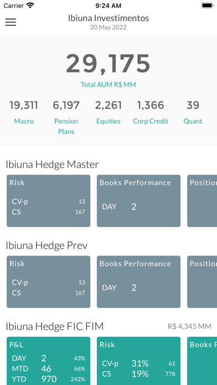The width and height of the screenshot is (217, 385).
Task: Tap the Ibiuna Hedge Master heading
Action: (x=52, y=164)
